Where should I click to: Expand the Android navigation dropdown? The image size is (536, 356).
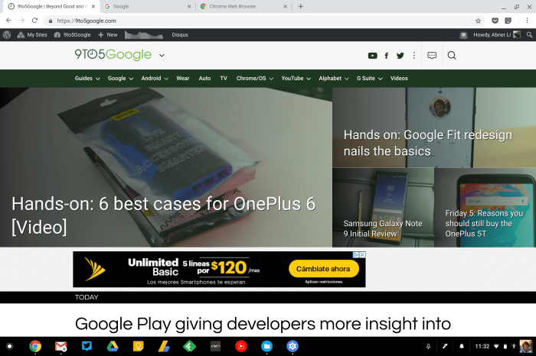point(154,78)
